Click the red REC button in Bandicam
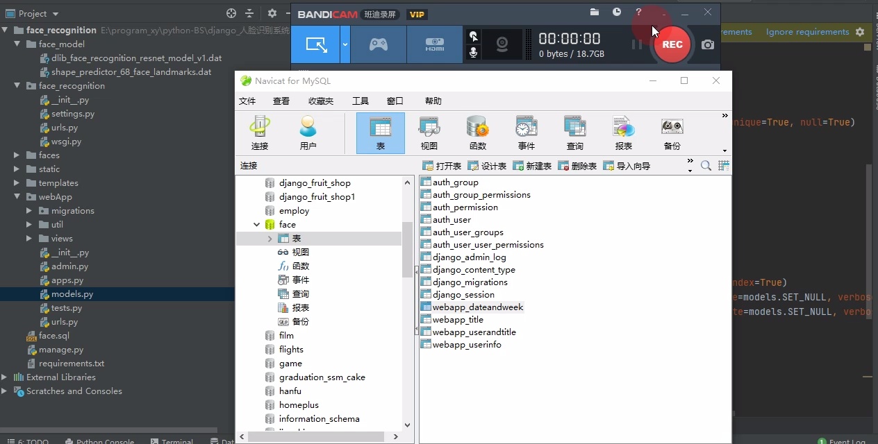This screenshot has width=878, height=444. tap(671, 44)
